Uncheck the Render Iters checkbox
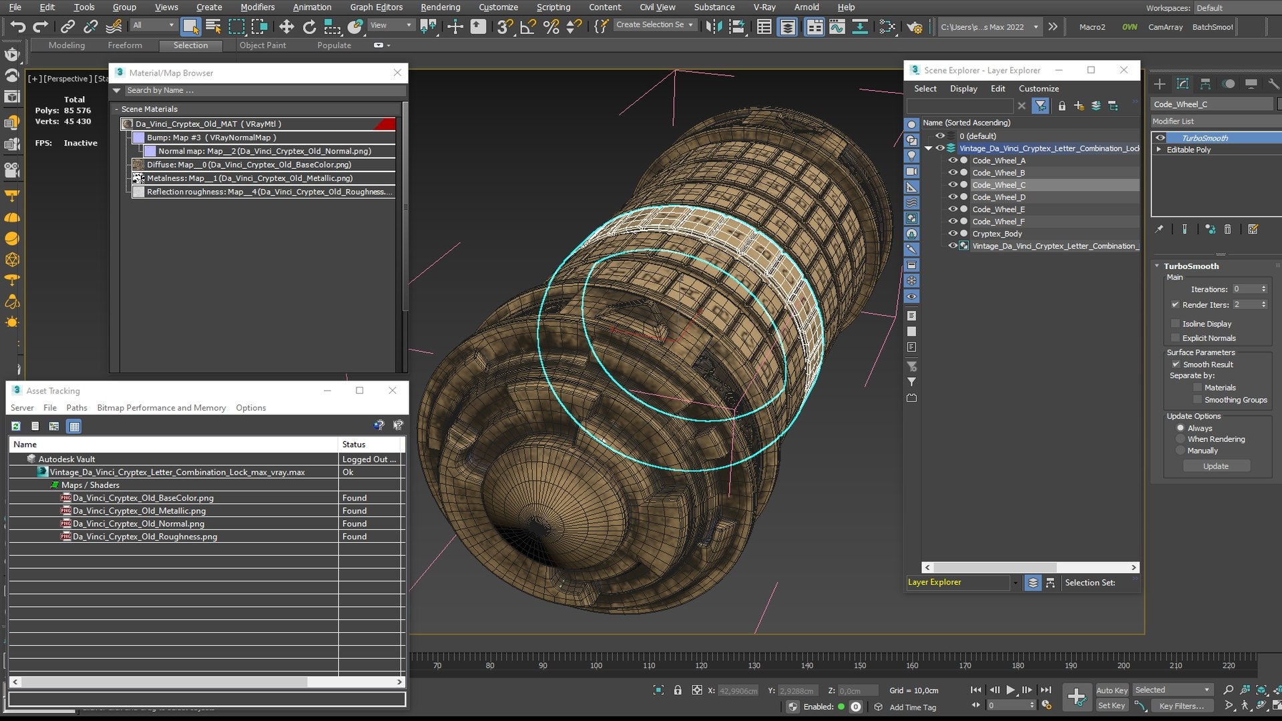 [x=1175, y=304]
